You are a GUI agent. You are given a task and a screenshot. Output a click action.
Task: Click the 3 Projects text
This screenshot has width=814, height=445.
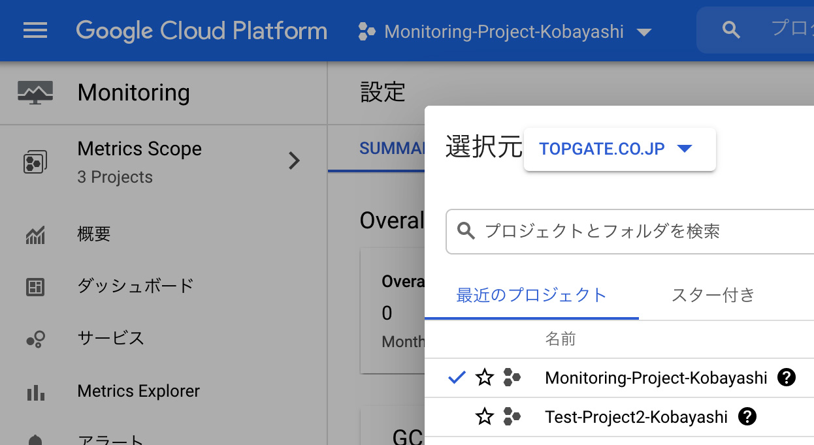tap(115, 177)
